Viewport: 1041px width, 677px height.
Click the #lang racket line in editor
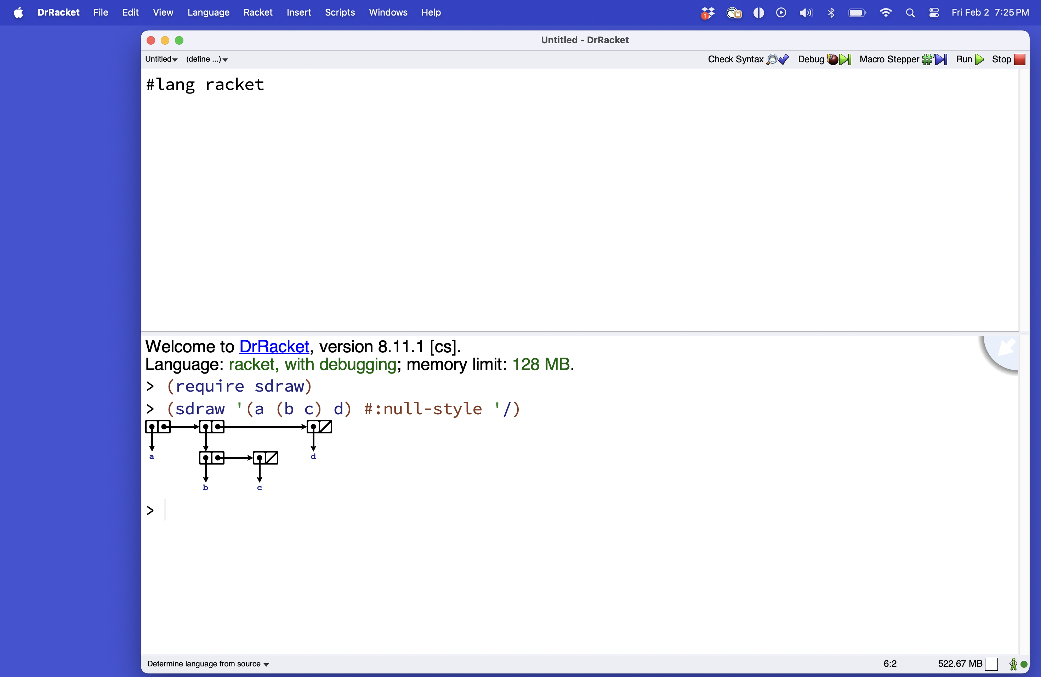[x=205, y=84]
